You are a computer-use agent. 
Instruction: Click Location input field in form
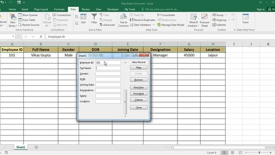[x=108, y=101]
